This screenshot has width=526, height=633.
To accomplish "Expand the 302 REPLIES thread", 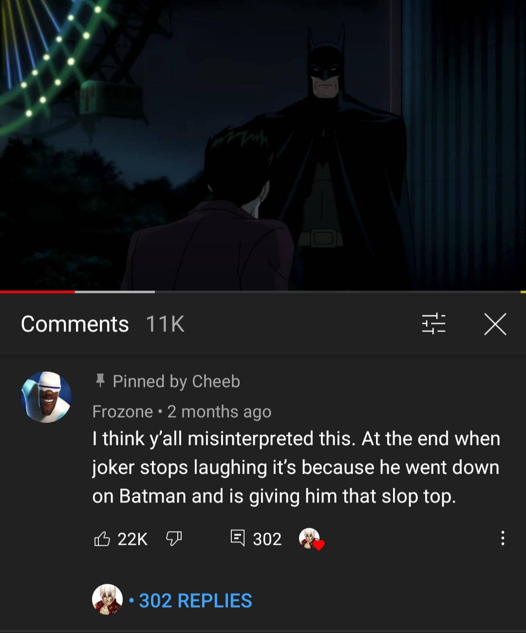I will [194, 601].
